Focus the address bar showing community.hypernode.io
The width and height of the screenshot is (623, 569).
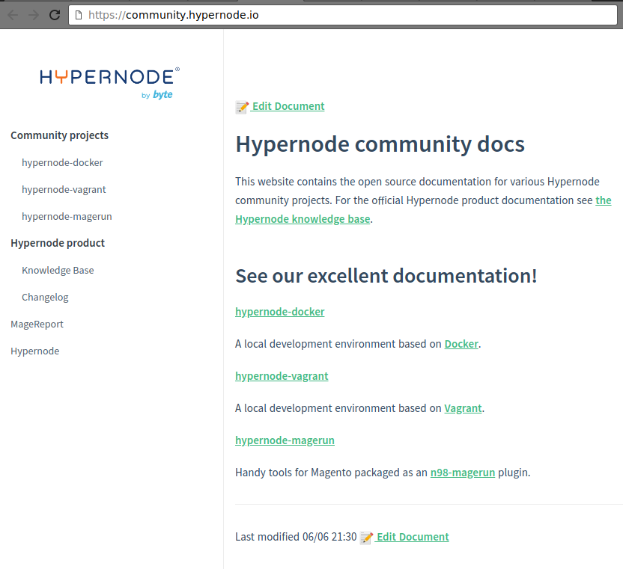(x=342, y=15)
